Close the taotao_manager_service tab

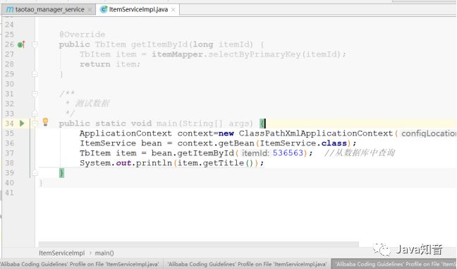[x=90, y=10]
